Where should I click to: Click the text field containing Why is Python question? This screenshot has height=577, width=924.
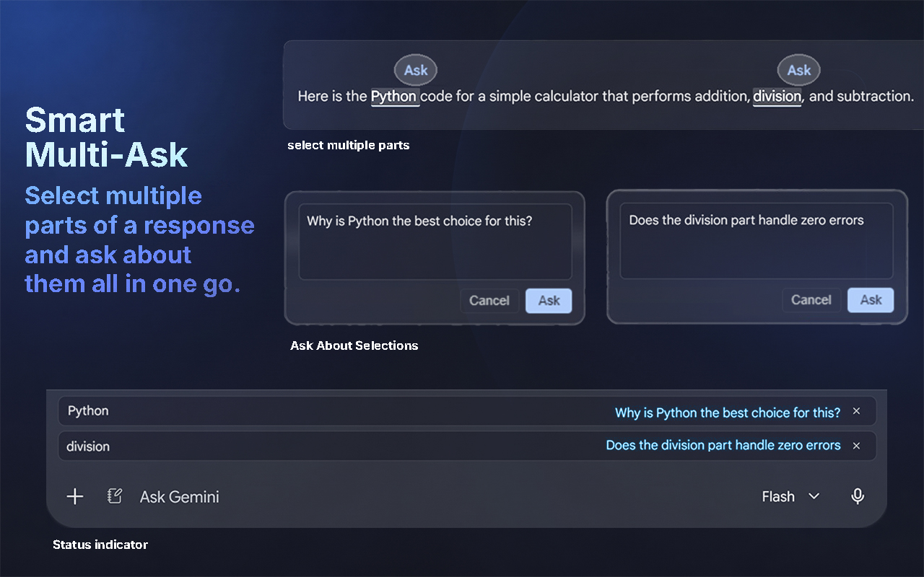click(435, 242)
